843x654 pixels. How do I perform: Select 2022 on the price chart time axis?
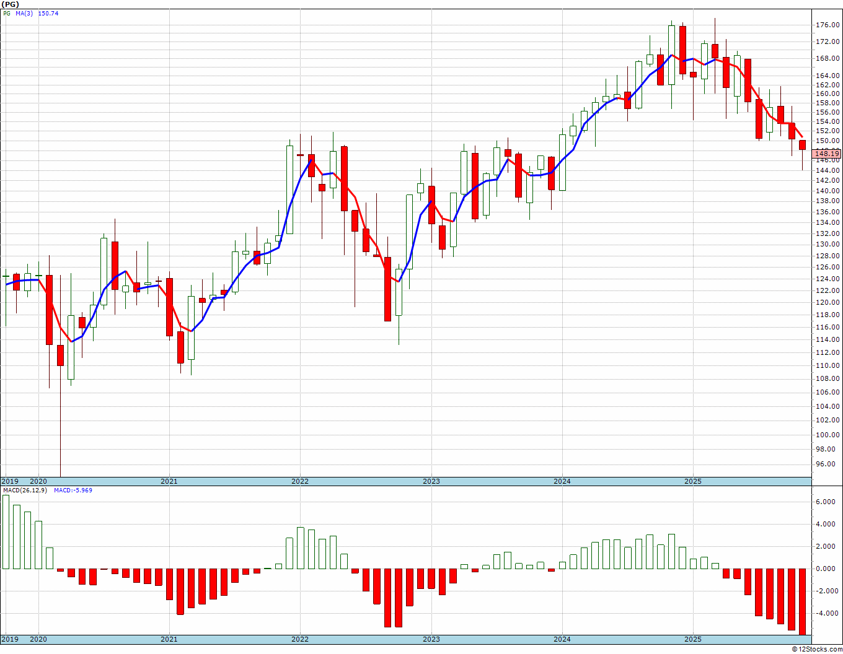[300, 481]
